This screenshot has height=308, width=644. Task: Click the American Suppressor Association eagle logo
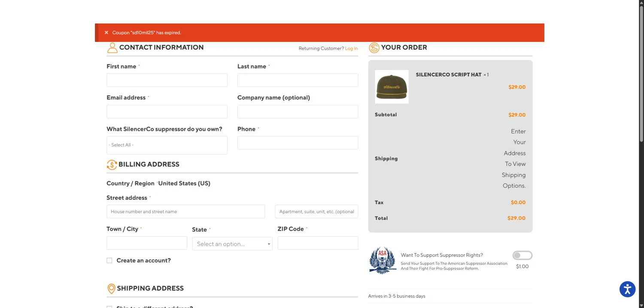pyautogui.click(x=383, y=260)
